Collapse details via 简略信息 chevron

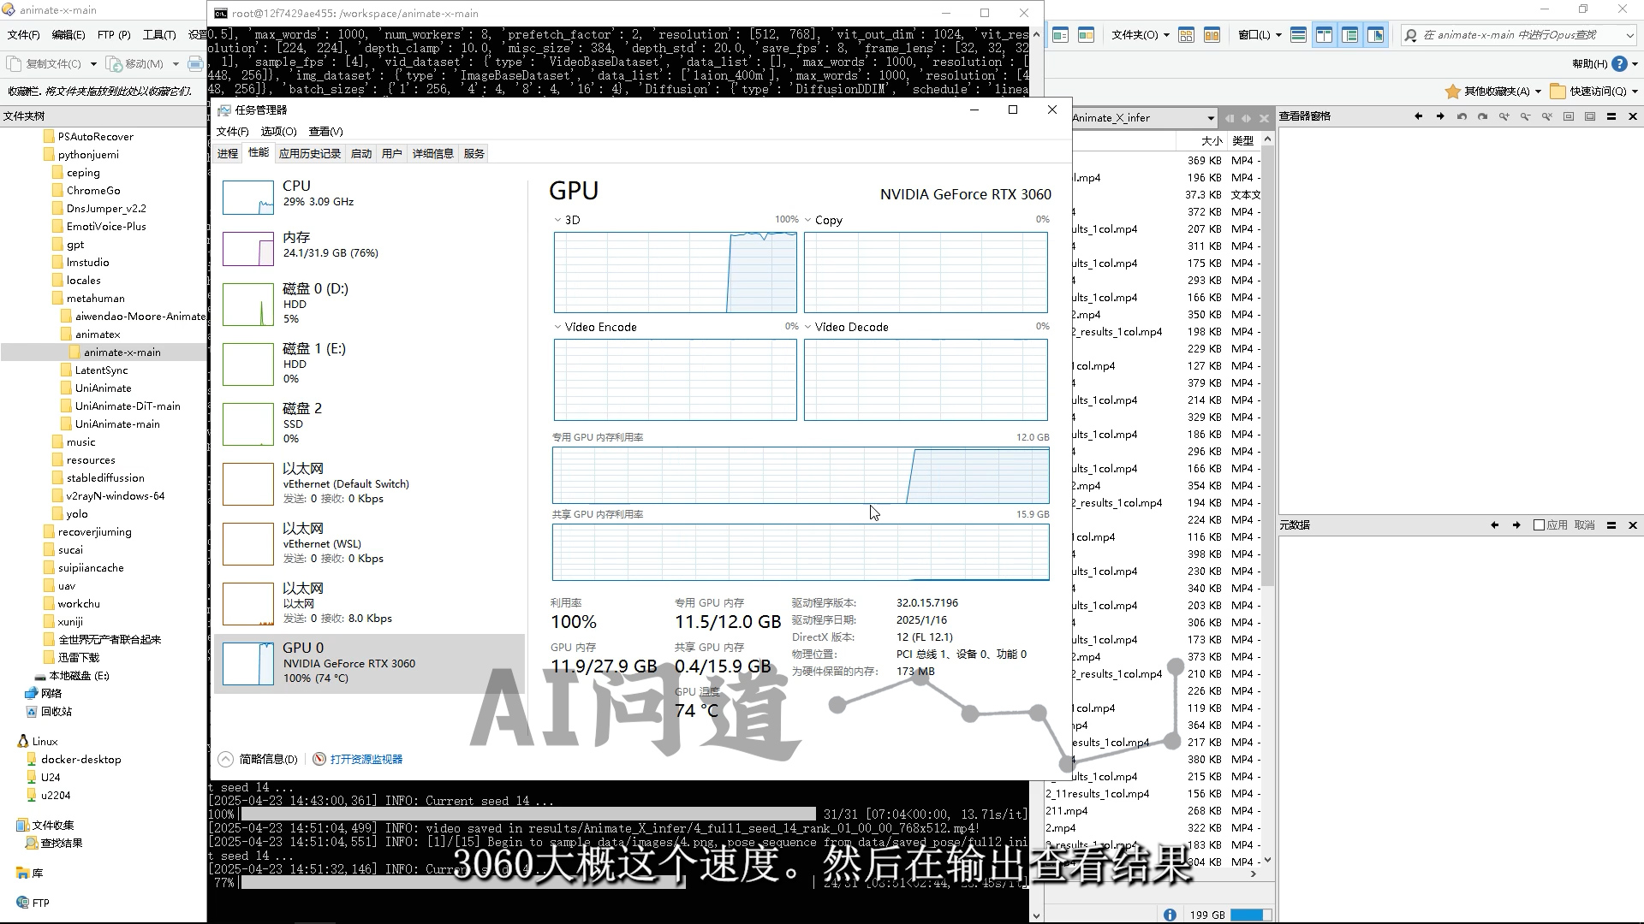pos(225,759)
